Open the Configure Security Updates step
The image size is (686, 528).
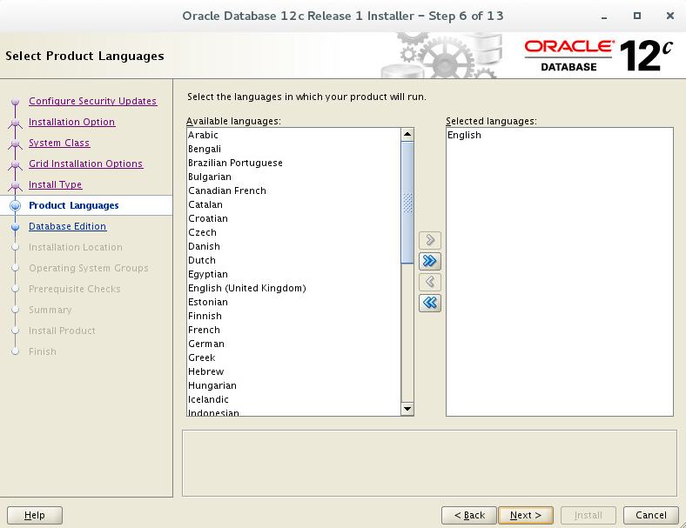point(93,101)
